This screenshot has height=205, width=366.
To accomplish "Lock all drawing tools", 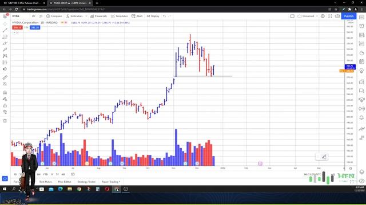I will click(x=5, y=105).
